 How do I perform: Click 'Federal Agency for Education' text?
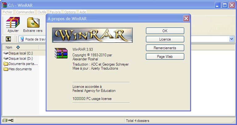click(94, 91)
